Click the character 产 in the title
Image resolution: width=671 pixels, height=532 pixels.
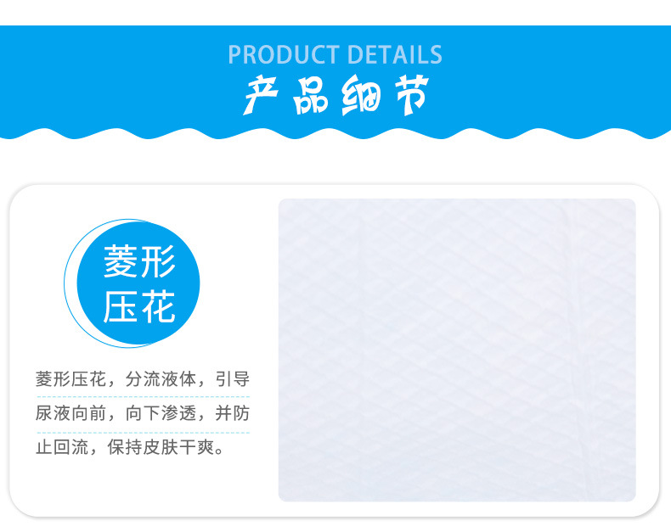pyautogui.click(x=261, y=95)
